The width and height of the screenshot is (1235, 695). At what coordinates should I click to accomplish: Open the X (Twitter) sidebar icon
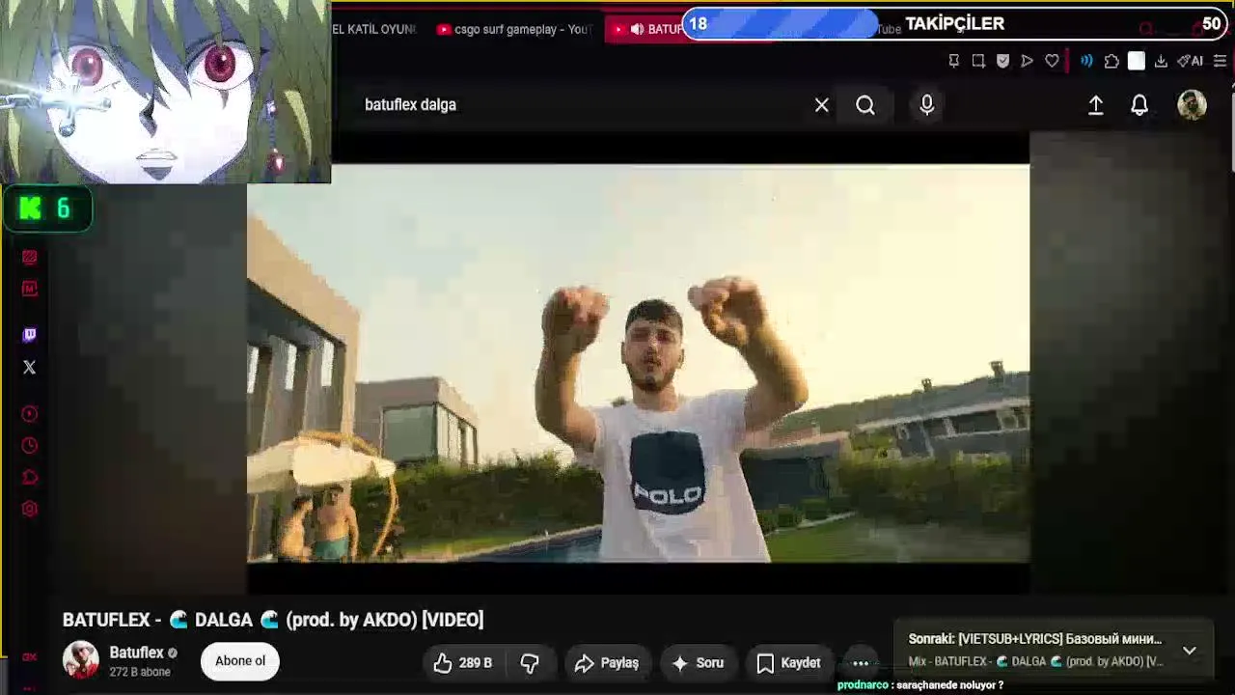click(x=30, y=367)
